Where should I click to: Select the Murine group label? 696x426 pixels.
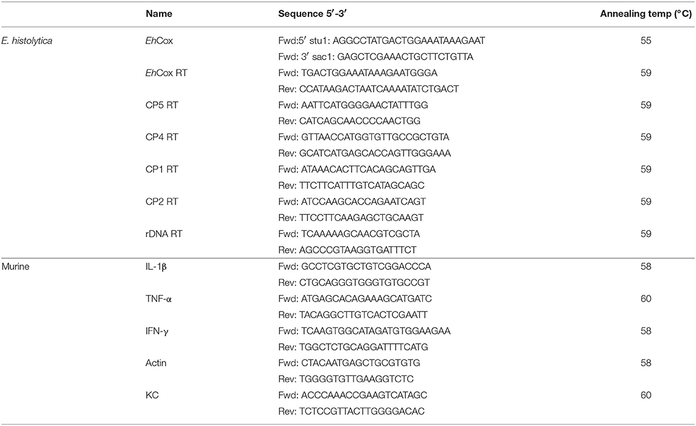(15, 267)
